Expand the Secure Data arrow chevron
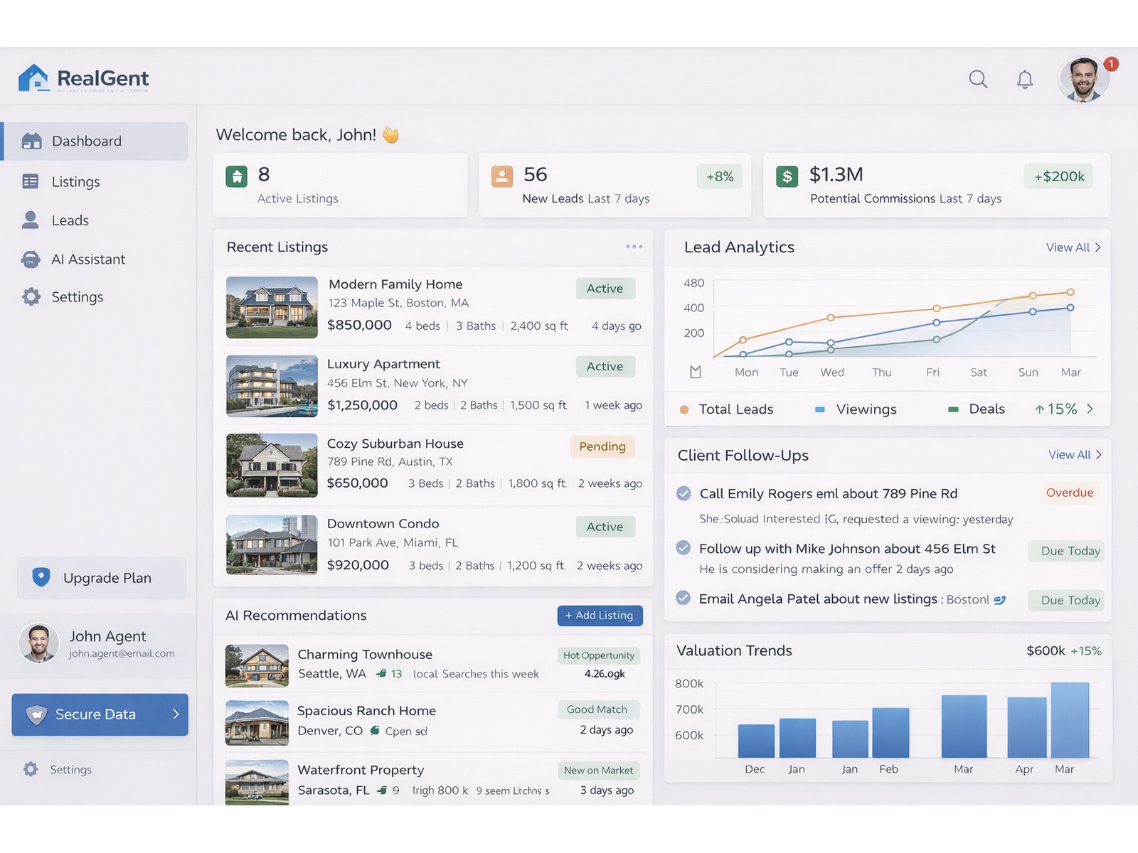 point(176,714)
